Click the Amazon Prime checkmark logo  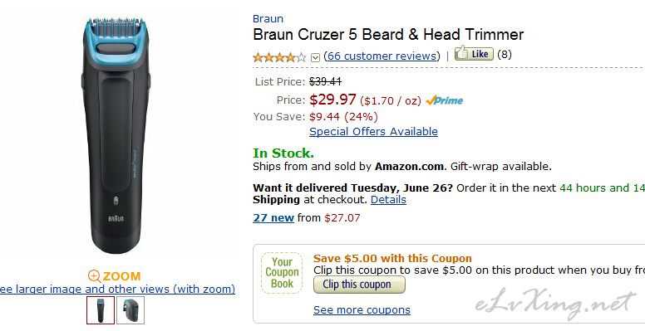(x=444, y=100)
